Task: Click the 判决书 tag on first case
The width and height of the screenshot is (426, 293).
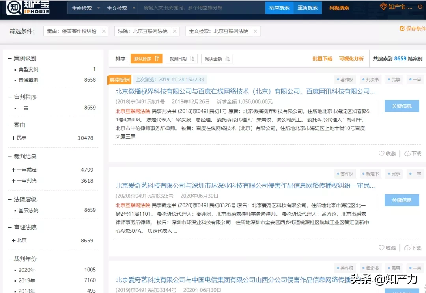Action: 370,80
